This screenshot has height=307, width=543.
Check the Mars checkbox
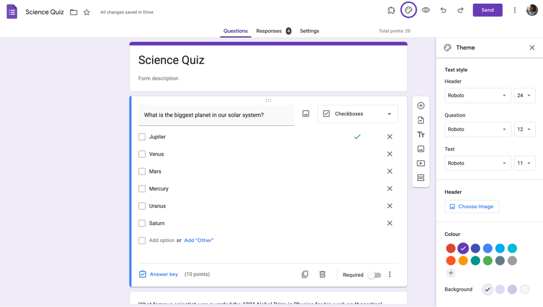click(x=142, y=171)
